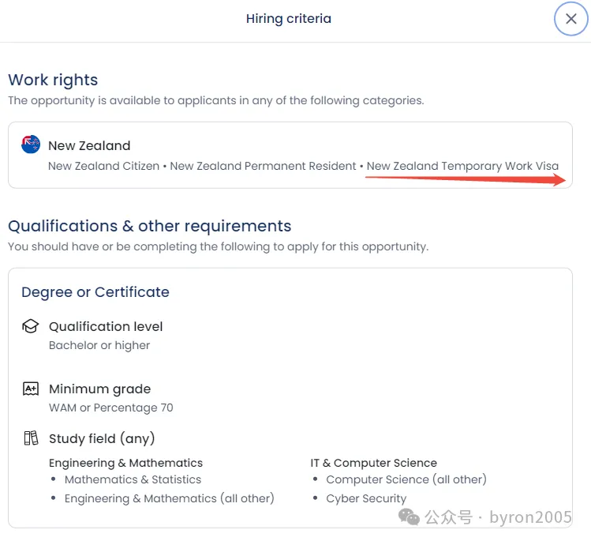The image size is (591, 541).
Task: Click the WeChat logo in the watermark
Action: pos(409,517)
